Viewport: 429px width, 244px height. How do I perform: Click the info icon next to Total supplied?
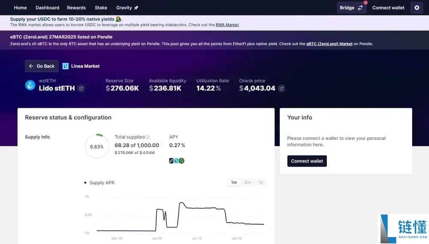tap(148, 137)
